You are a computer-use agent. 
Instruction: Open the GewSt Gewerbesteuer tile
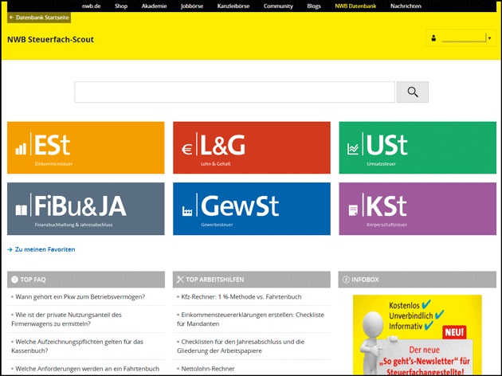[x=251, y=209]
